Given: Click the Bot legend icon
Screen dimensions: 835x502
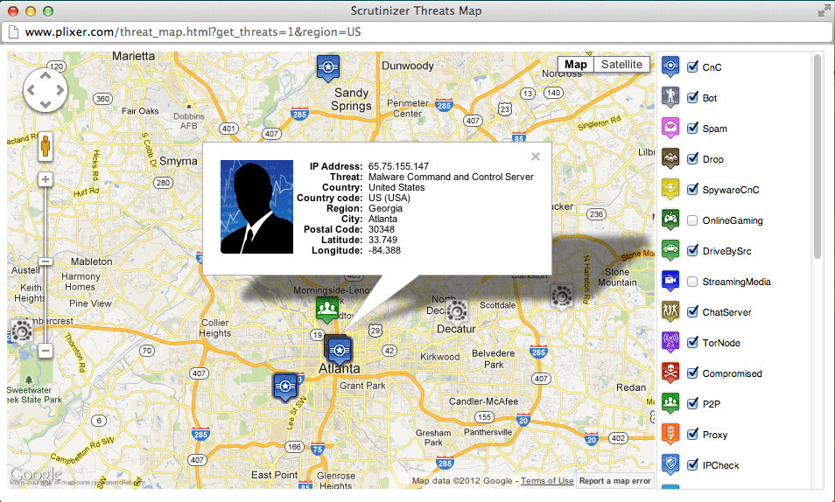Looking at the screenshot, I should 670,97.
